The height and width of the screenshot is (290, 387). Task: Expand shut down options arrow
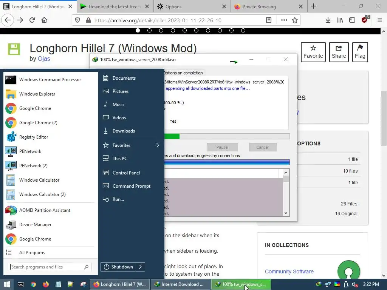140,267
